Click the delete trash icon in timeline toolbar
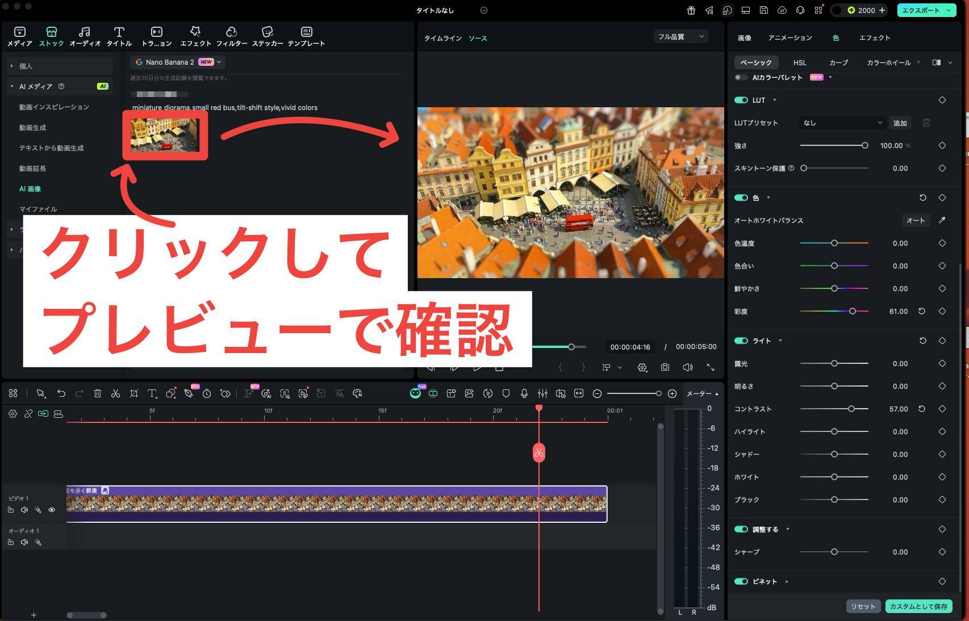 point(97,393)
